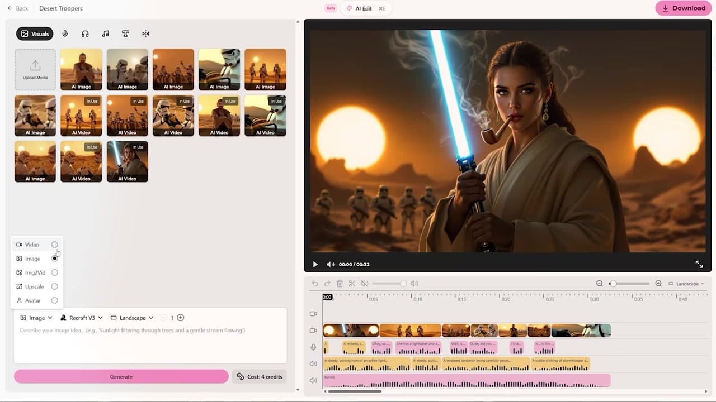Adjust the clip volume slider in timeline toolbar
This screenshot has width=716, height=402.
[388, 284]
